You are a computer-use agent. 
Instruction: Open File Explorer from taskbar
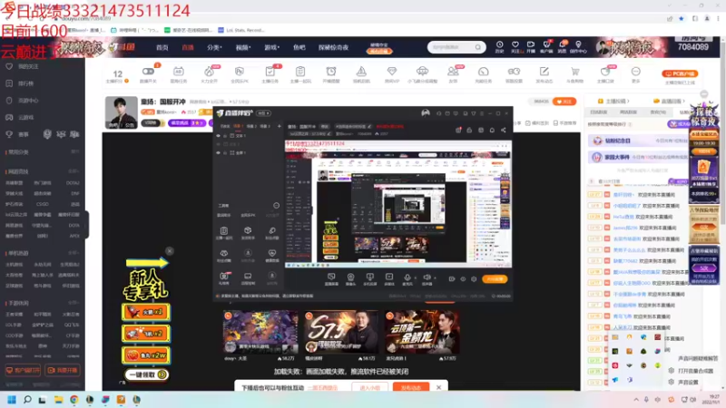tap(58, 399)
